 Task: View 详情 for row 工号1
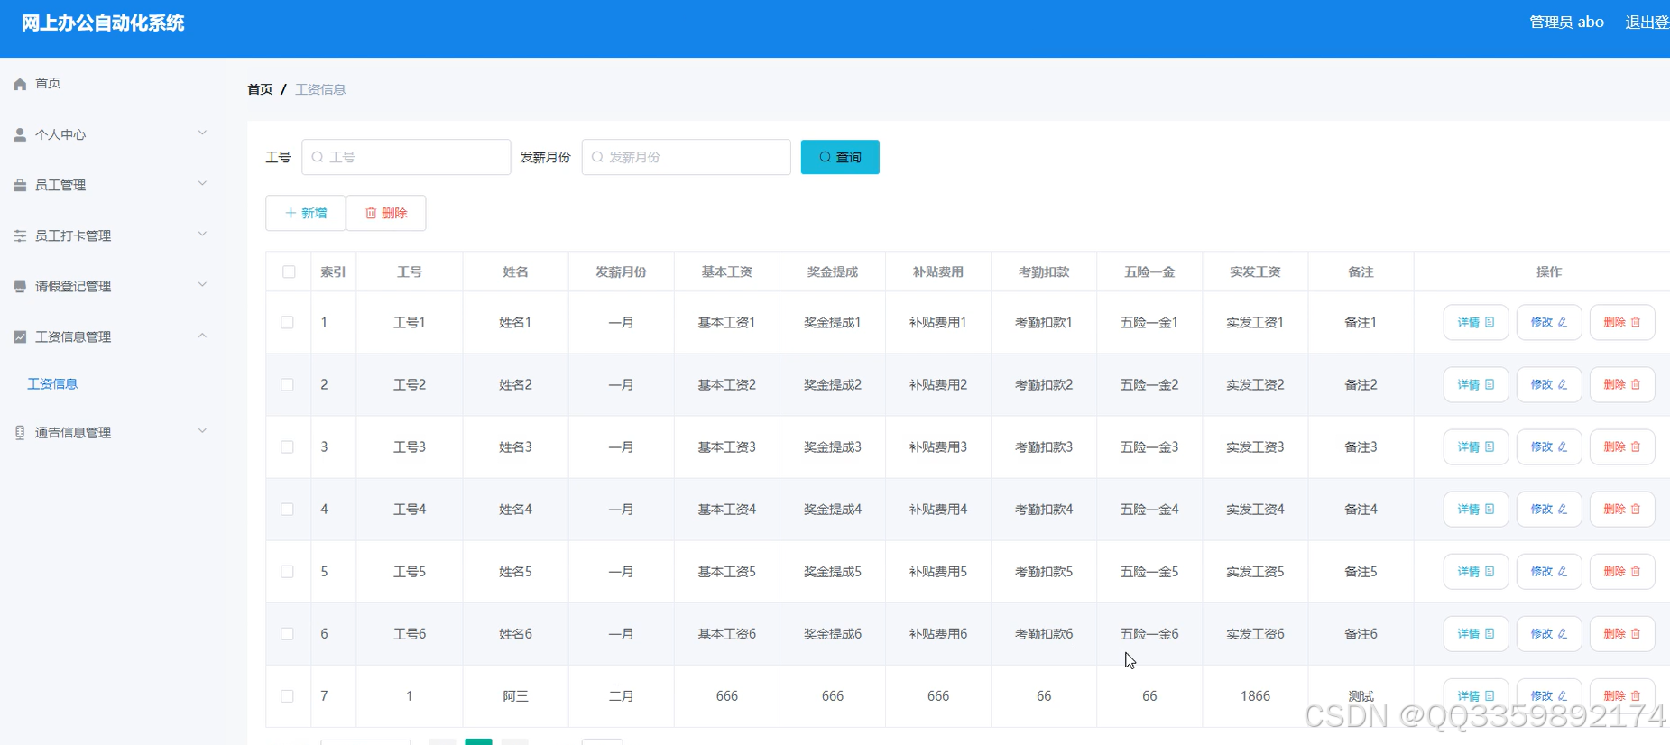1476,322
